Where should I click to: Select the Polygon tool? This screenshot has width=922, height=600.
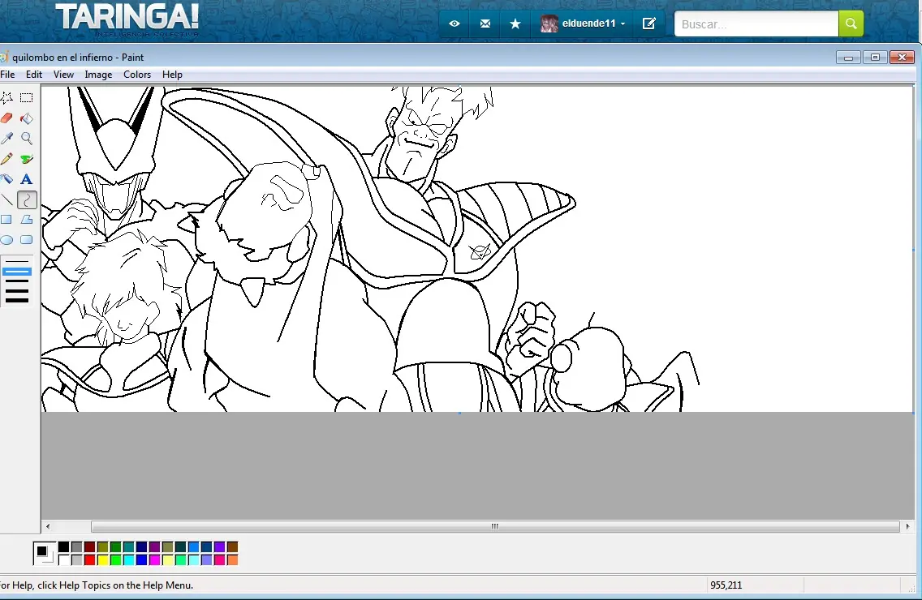pos(27,220)
